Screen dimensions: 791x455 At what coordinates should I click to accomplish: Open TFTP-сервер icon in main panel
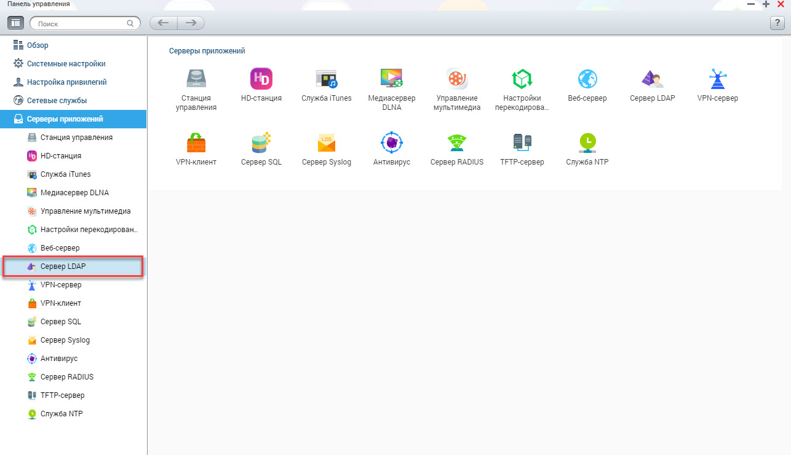(x=522, y=142)
